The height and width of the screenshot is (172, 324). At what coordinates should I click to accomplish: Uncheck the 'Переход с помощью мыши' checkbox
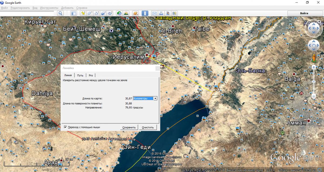click(65, 127)
